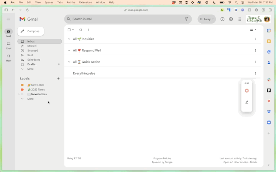
Task: Open Gmail settings gear
Action: [231, 19]
